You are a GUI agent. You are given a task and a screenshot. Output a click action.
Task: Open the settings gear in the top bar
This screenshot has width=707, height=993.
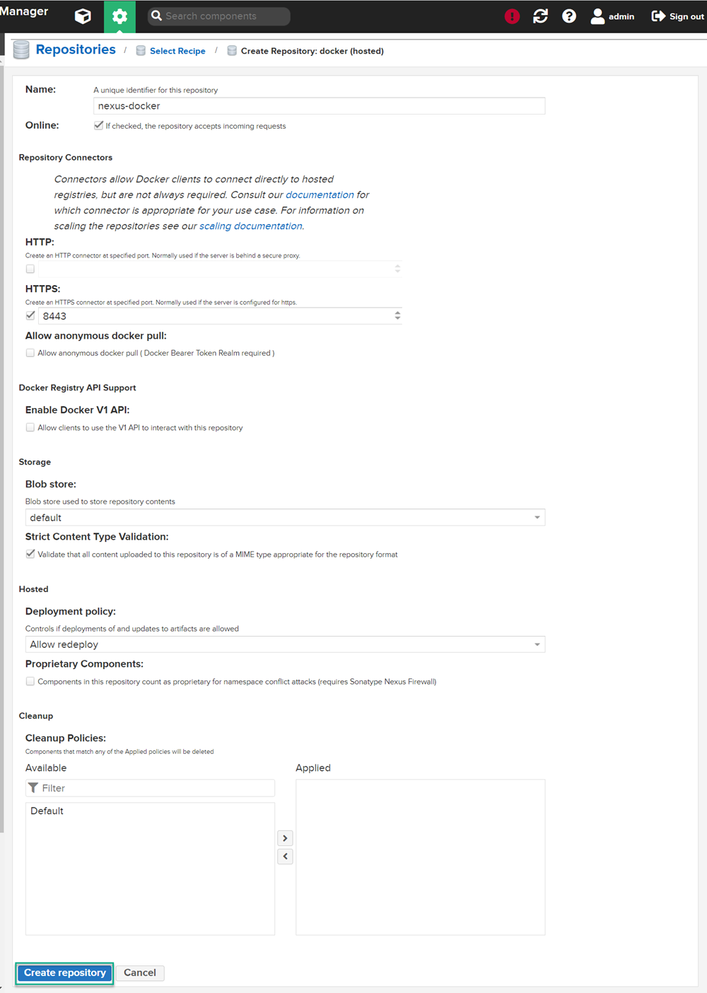119,16
